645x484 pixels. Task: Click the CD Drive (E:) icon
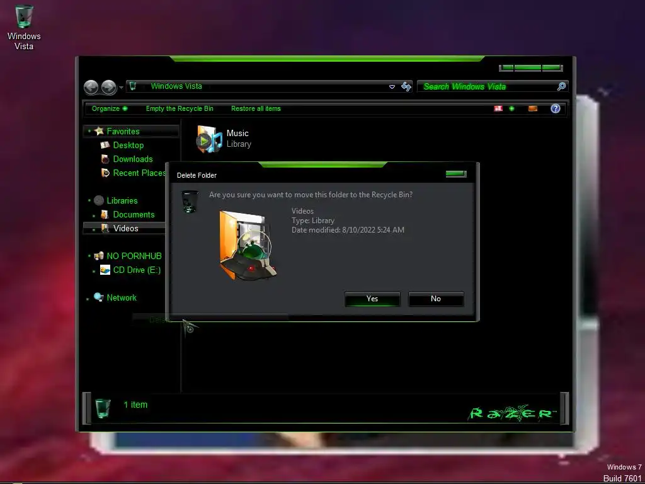(105, 270)
